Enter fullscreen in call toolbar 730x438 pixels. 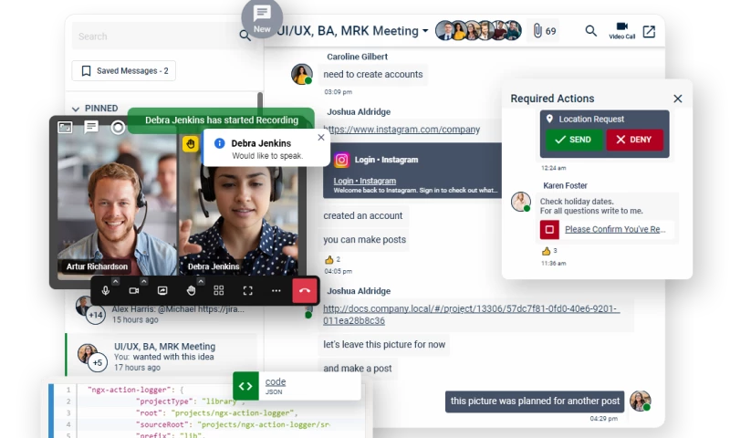tap(247, 291)
